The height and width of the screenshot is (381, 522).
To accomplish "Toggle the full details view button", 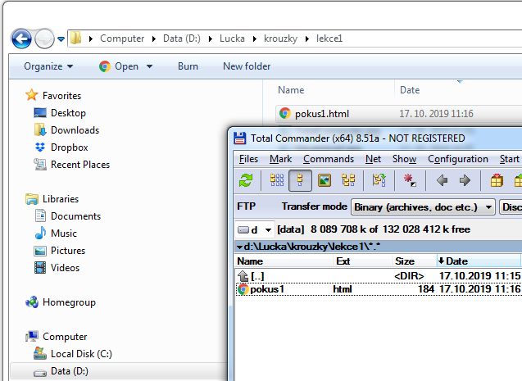I will tap(300, 180).
